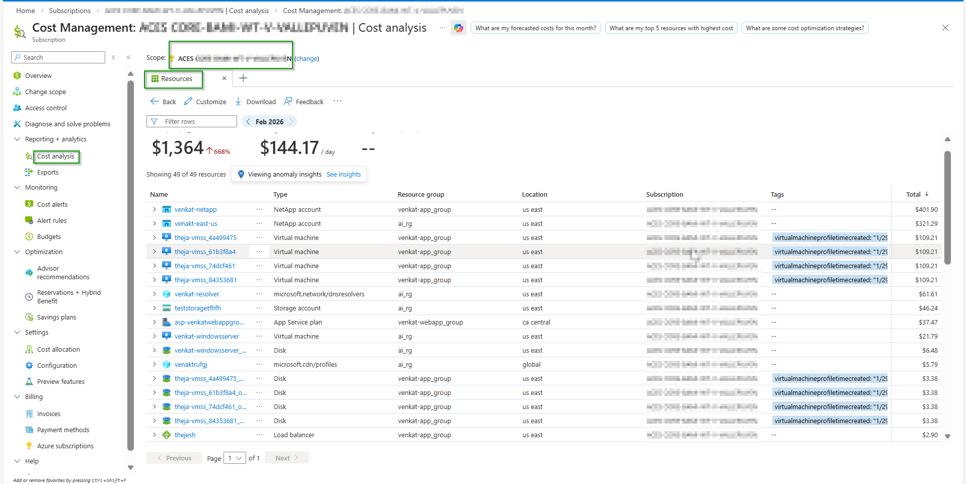This screenshot has height=484, width=966.
Task: Open Advisor recommendations
Action: [63, 273]
